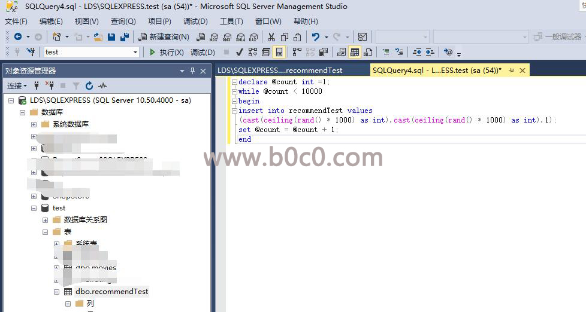The image size is (586, 312).
Task: Toggle IntelliSense enabled icon
Action: (279, 52)
